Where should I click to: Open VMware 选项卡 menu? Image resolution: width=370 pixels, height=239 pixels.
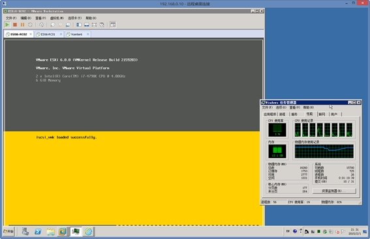(x=74, y=18)
